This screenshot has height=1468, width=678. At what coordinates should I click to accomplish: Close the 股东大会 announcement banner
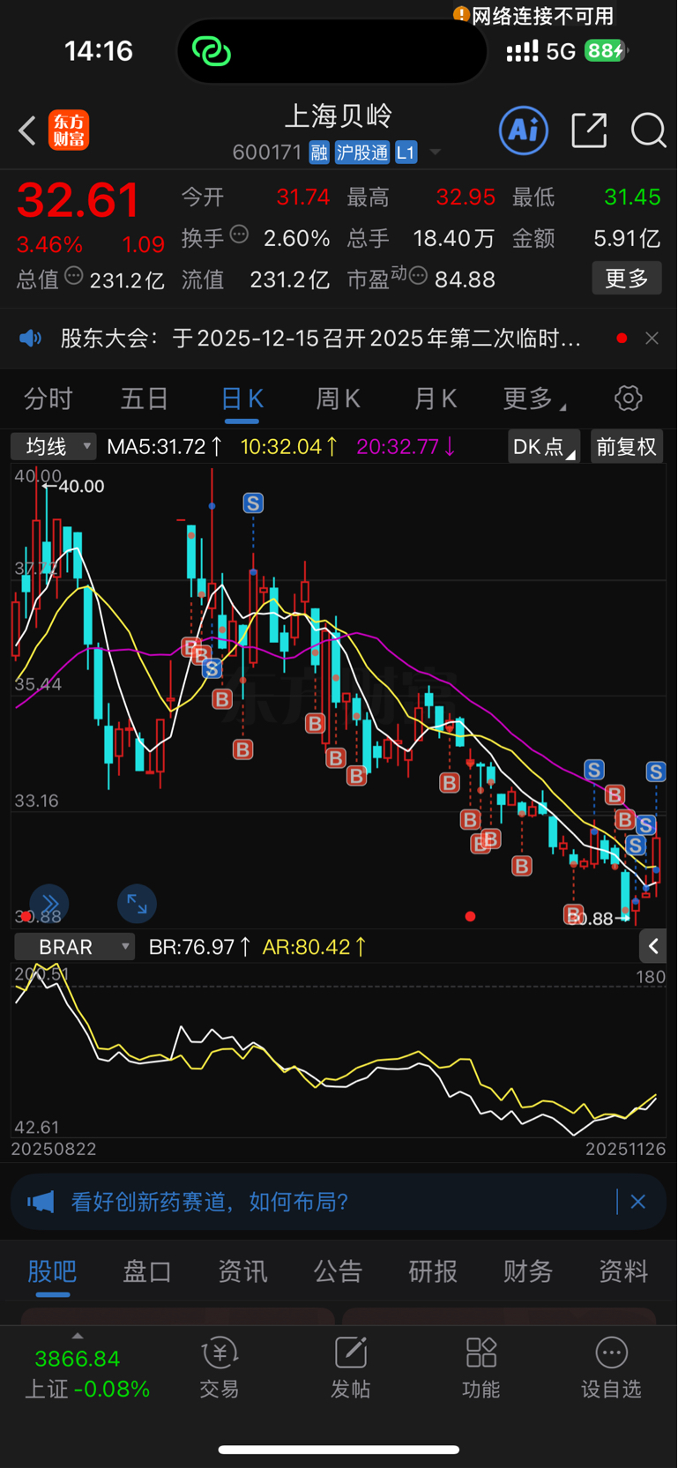[652, 339]
